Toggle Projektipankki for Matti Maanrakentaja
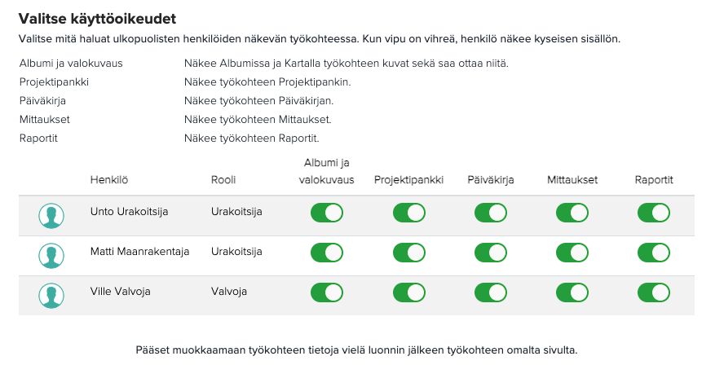Image resolution: width=724 pixels, height=365 pixels. [x=409, y=253]
